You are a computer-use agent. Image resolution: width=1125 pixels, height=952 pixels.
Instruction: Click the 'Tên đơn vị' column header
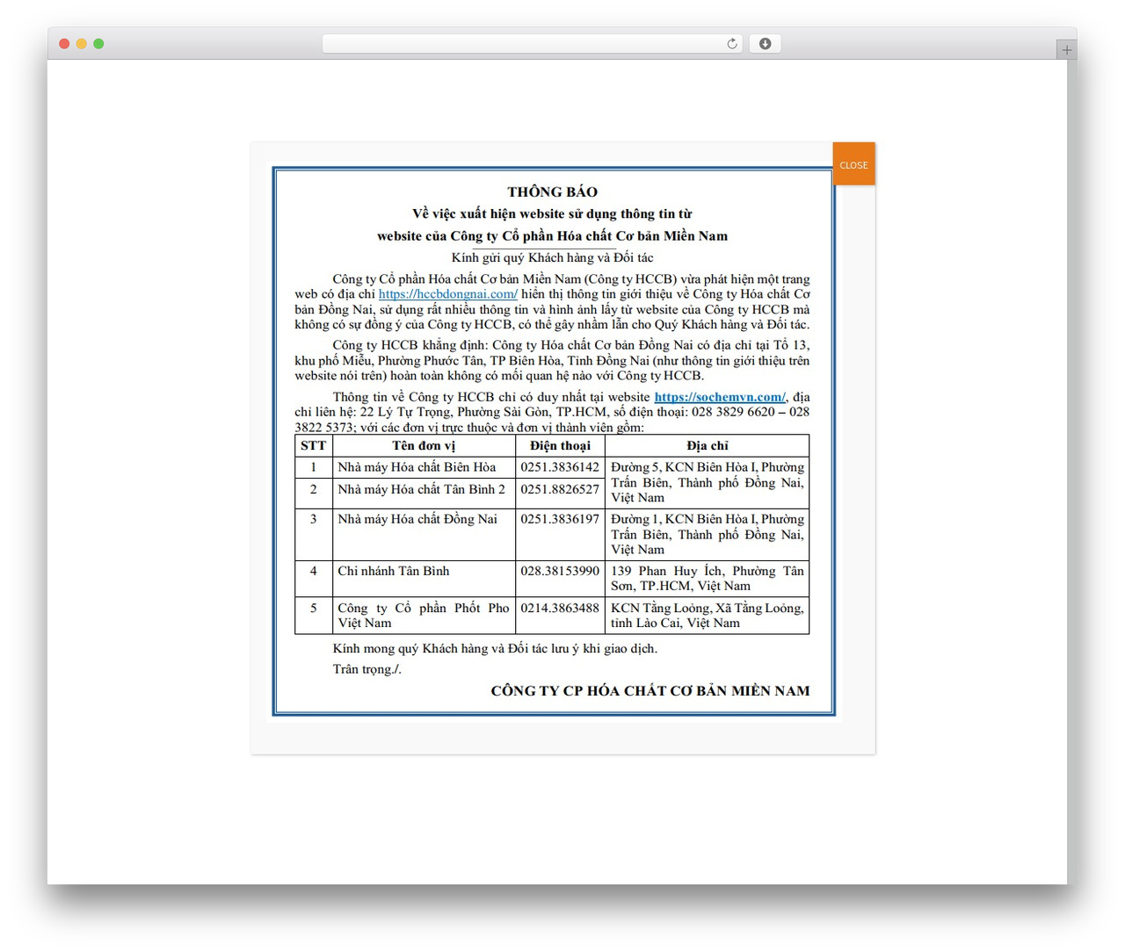click(424, 445)
